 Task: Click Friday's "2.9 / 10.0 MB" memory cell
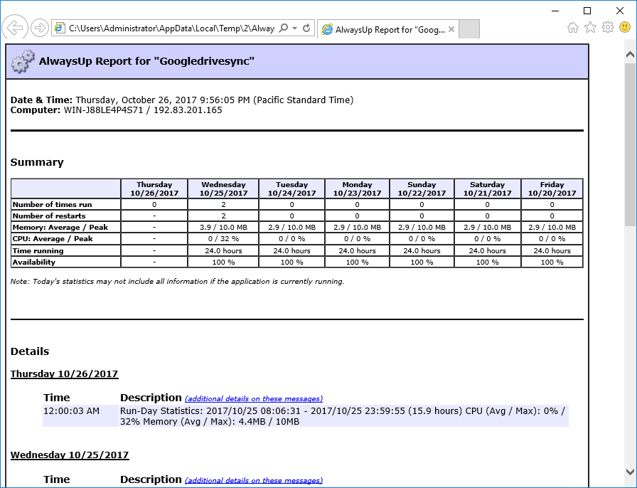(x=552, y=228)
